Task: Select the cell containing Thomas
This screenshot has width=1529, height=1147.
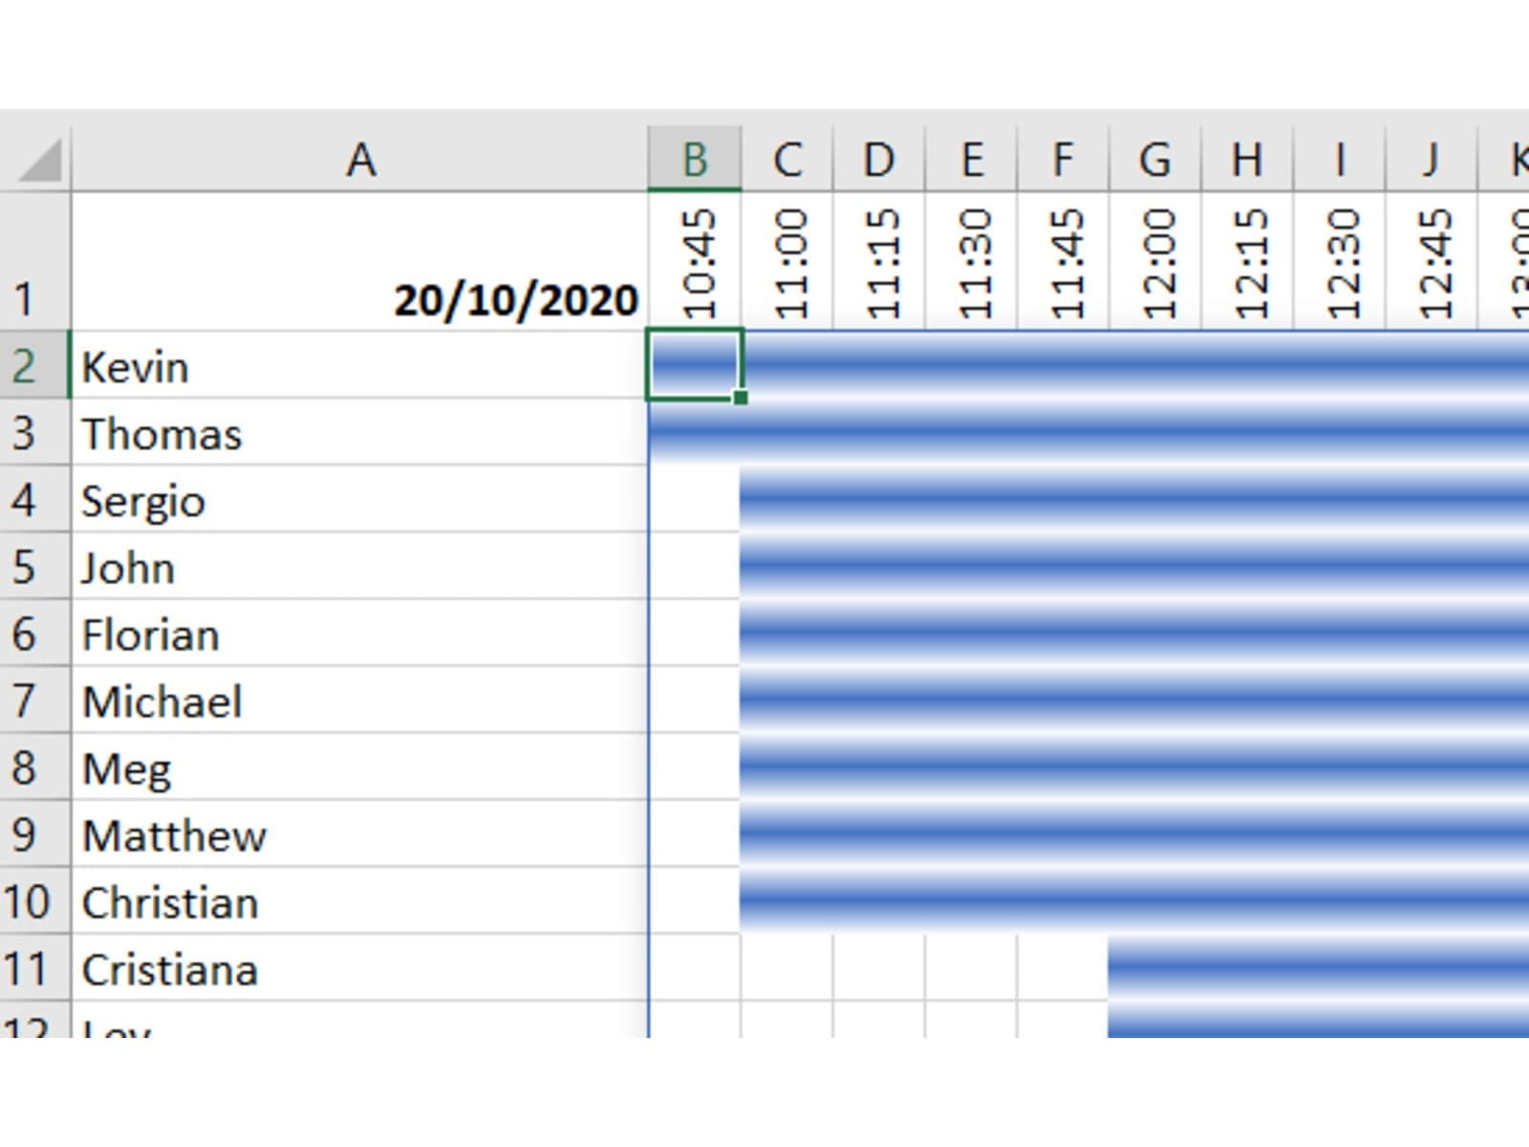Action: click(x=360, y=433)
